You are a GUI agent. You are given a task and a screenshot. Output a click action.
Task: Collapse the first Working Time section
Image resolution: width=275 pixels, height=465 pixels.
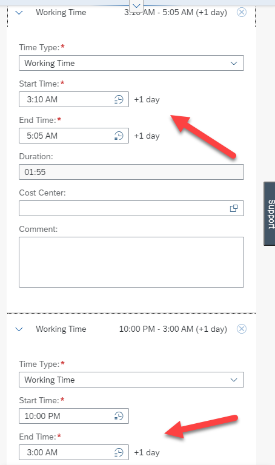tap(19, 13)
